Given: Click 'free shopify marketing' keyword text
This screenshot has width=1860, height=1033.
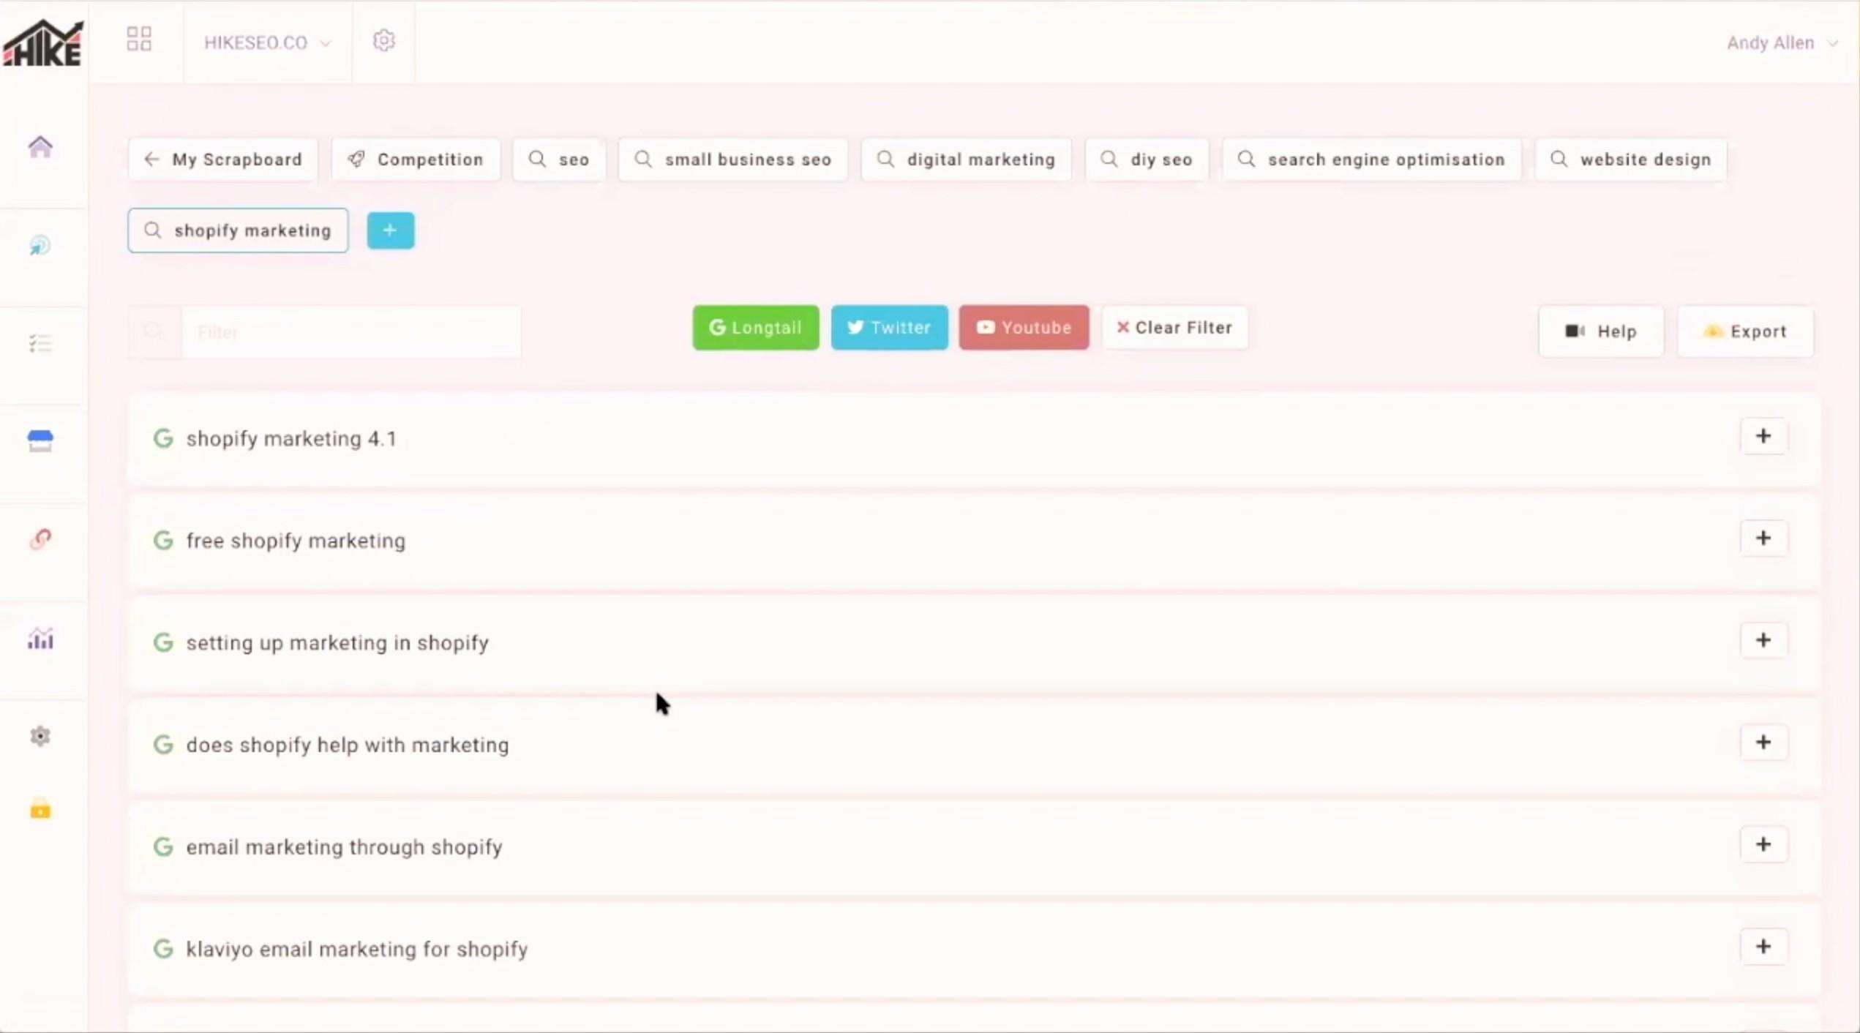Looking at the screenshot, I should 296,541.
